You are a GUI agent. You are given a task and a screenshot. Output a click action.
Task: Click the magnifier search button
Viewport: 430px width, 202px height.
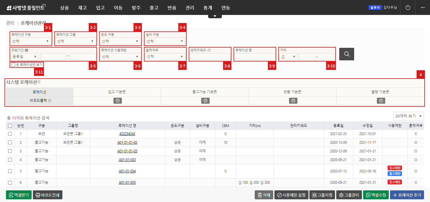click(x=346, y=54)
